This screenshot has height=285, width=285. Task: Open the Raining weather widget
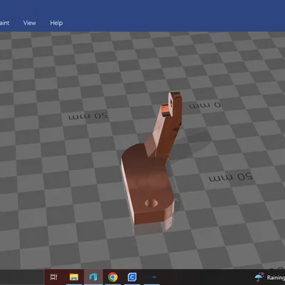coord(269,277)
